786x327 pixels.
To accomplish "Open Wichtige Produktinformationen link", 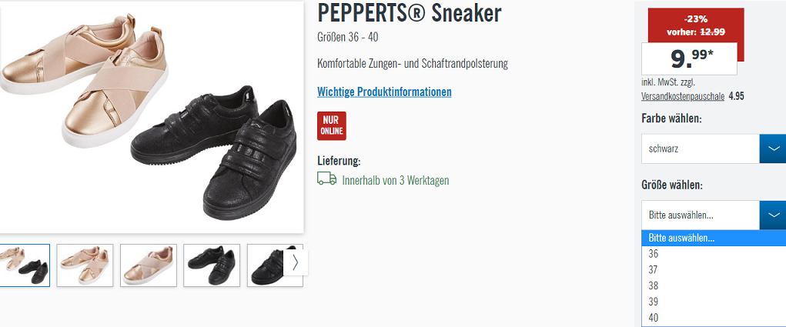I will point(384,92).
